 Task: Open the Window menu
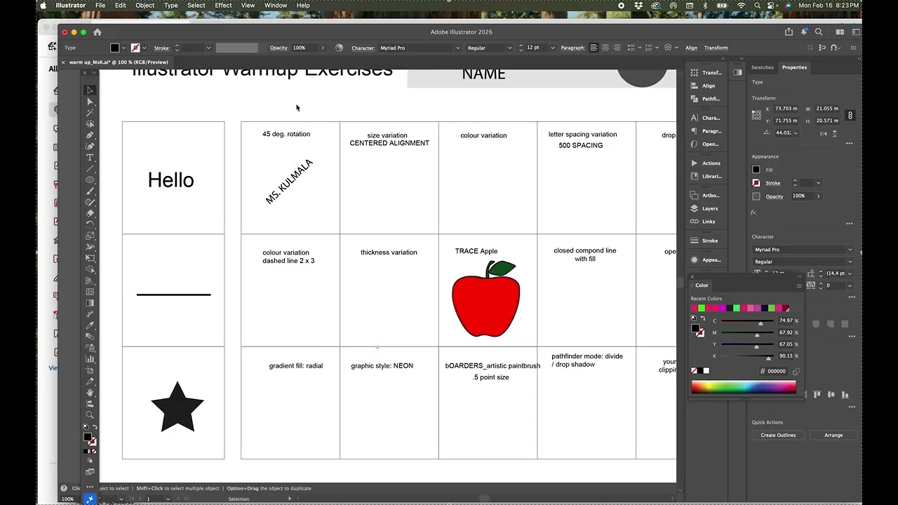tap(276, 6)
